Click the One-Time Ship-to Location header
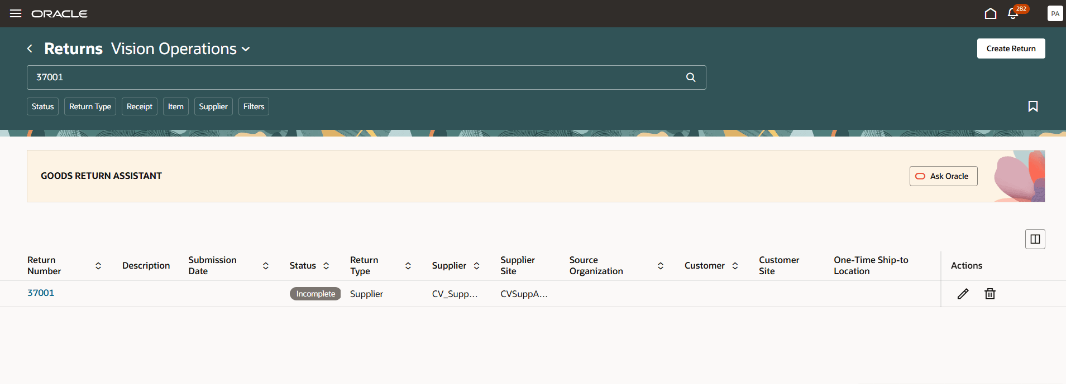This screenshot has height=384, width=1066. (871, 266)
